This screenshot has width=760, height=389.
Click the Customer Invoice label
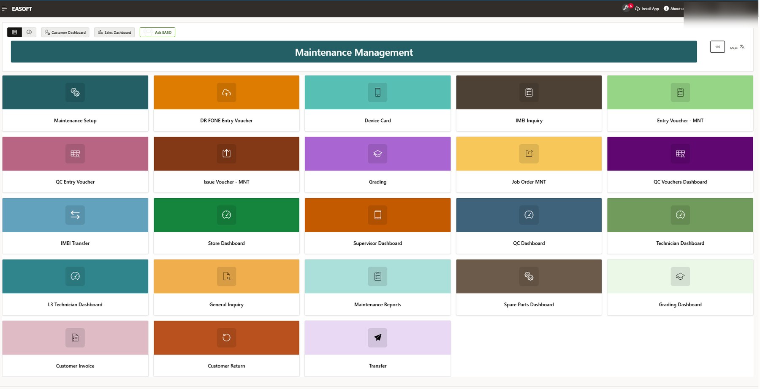tap(75, 366)
